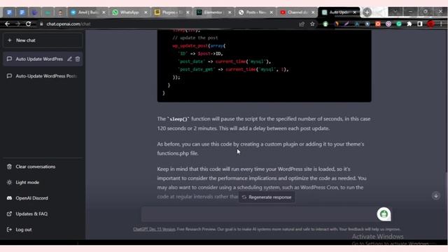Edit the Auto Update WordPres chat title
Image resolution: width=448 pixels, height=252 pixels.
click(x=69, y=59)
